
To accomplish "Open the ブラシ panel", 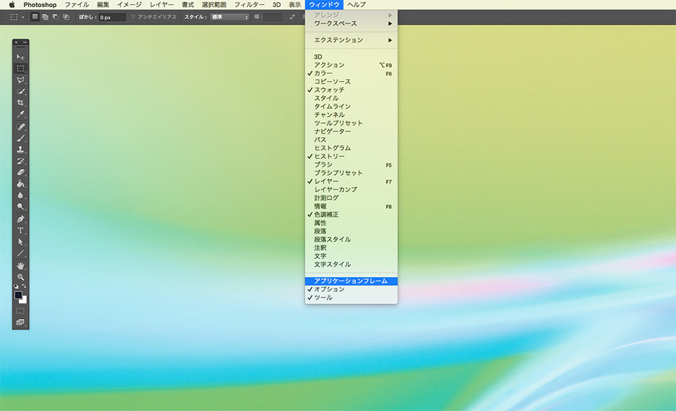I will click(351, 165).
